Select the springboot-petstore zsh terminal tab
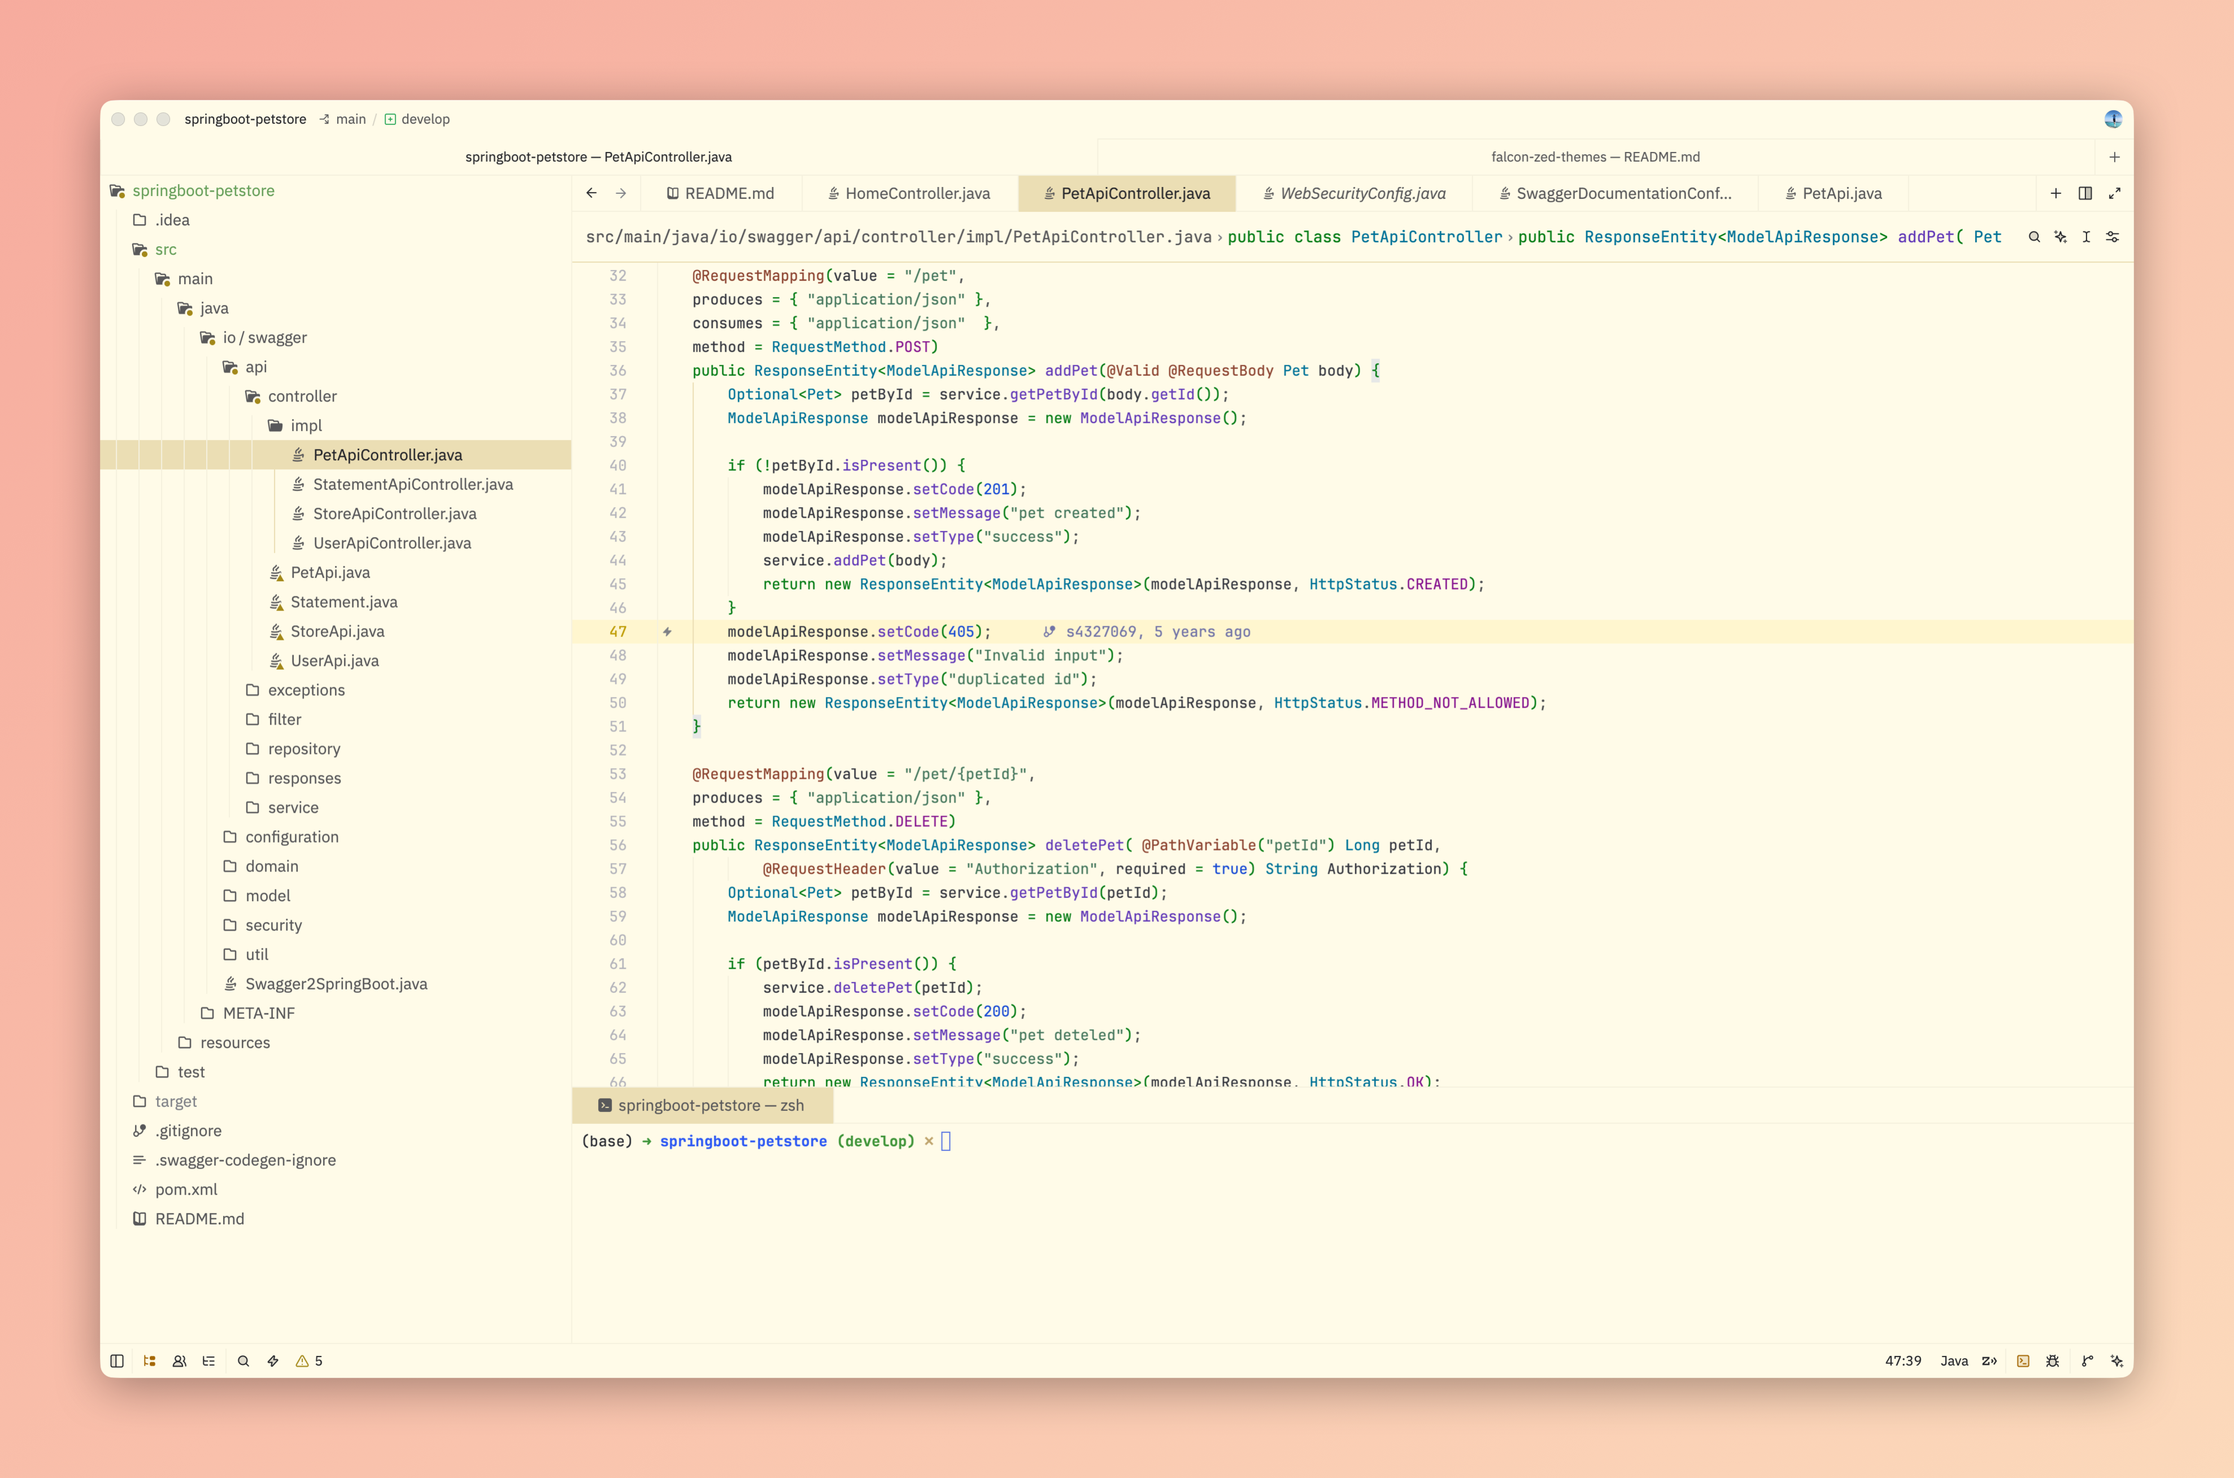This screenshot has width=2234, height=1478. (702, 1105)
